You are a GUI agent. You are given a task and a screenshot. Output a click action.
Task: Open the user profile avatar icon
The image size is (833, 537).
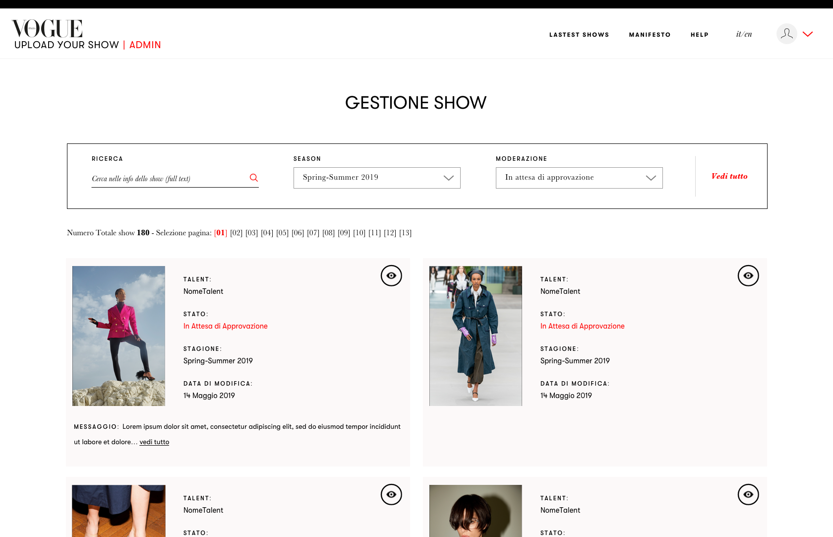tap(786, 34)
